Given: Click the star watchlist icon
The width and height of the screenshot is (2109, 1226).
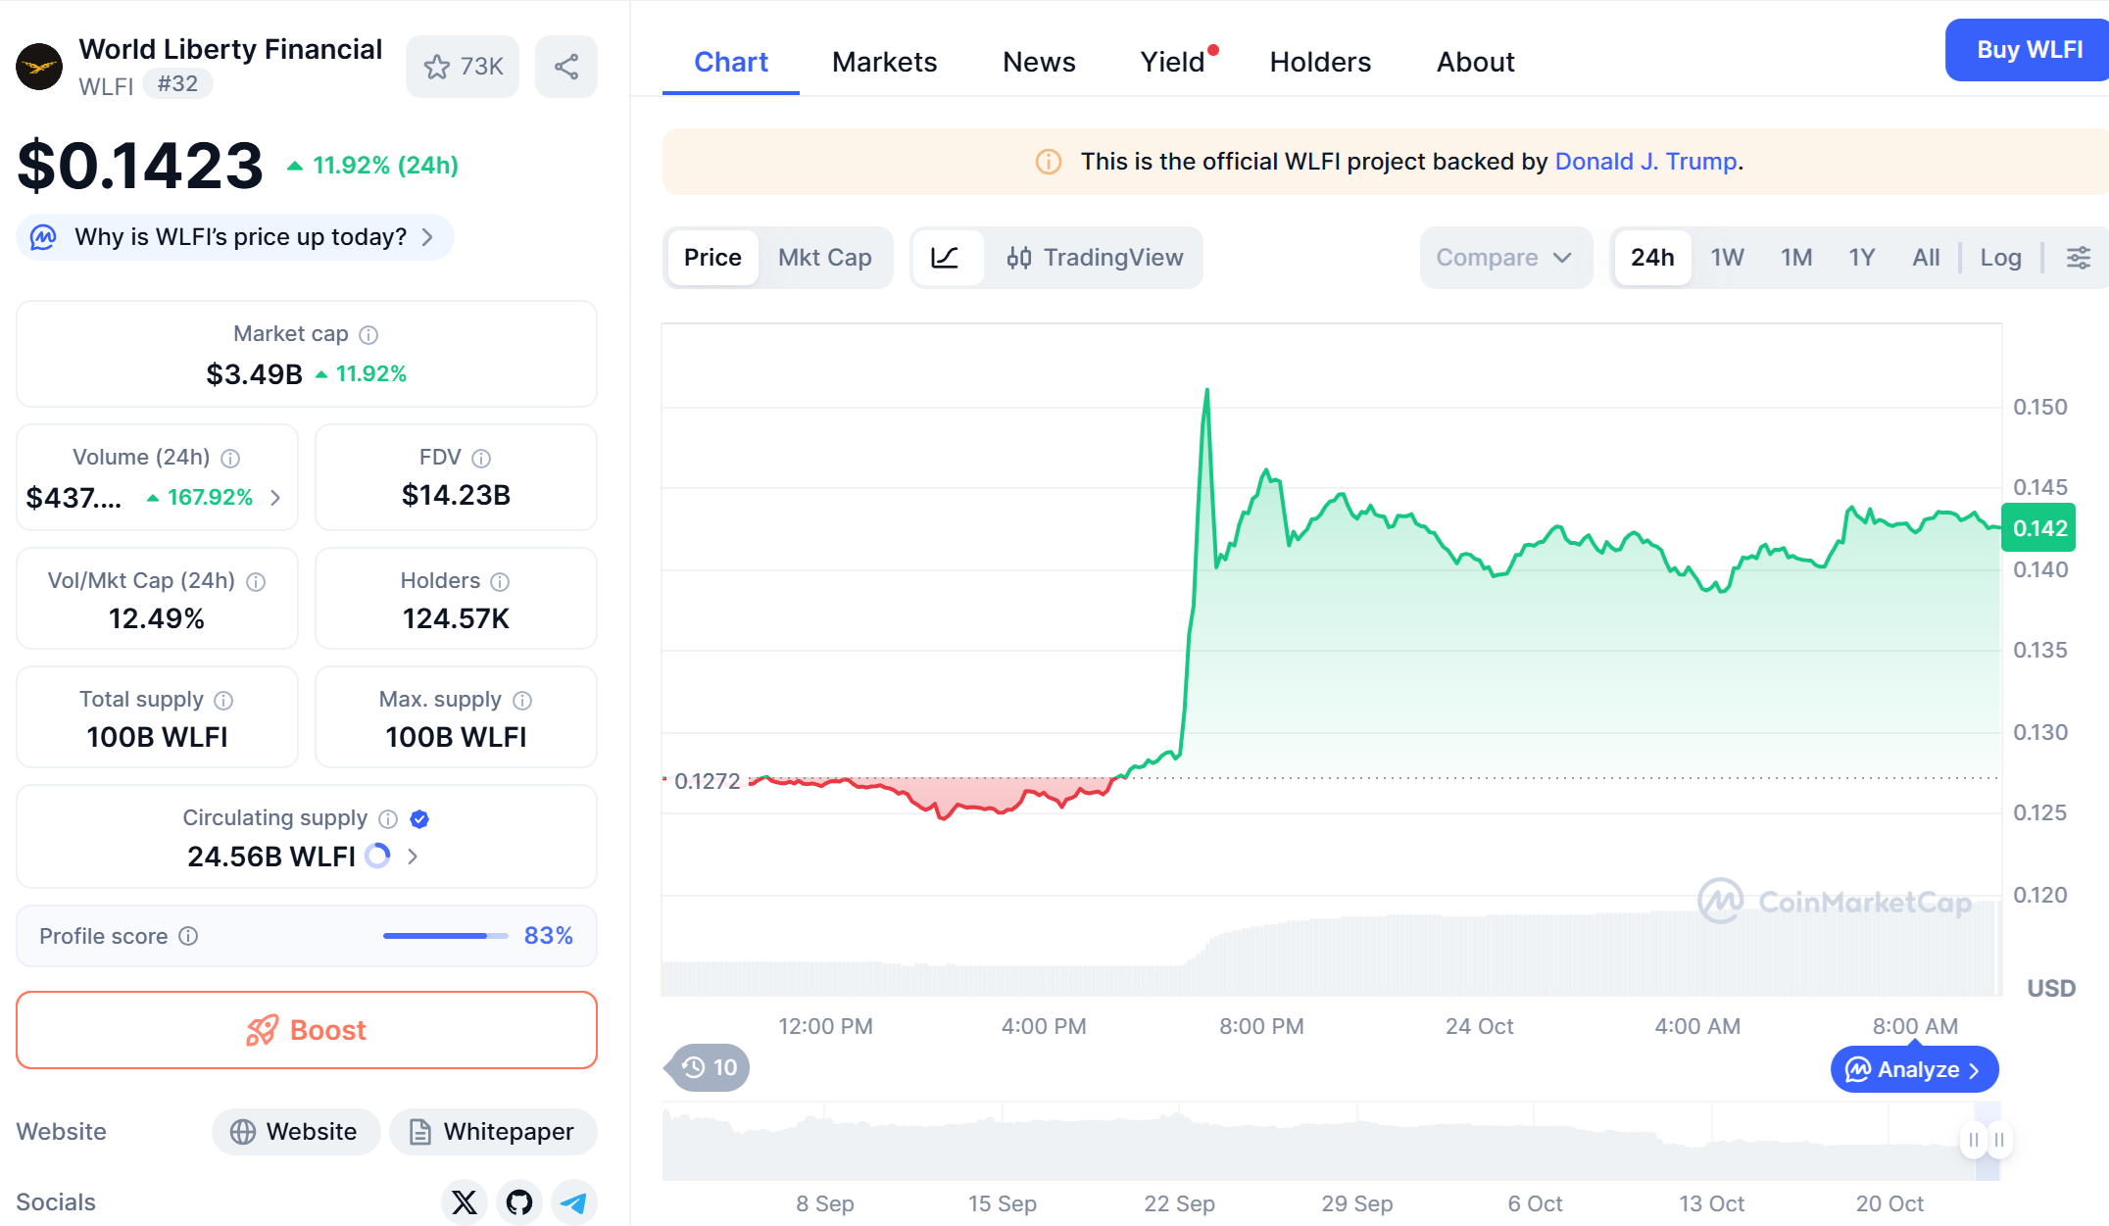Looking at the screenshot, I should pyautogui.click(x=437, y=67).
